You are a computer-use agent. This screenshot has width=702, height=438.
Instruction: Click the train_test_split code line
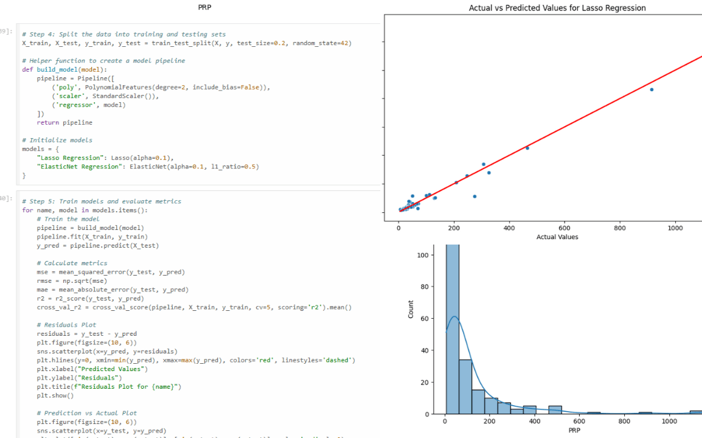pos(187,43)
